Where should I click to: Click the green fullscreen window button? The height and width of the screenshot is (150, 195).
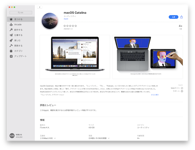(x=15, y=7)
